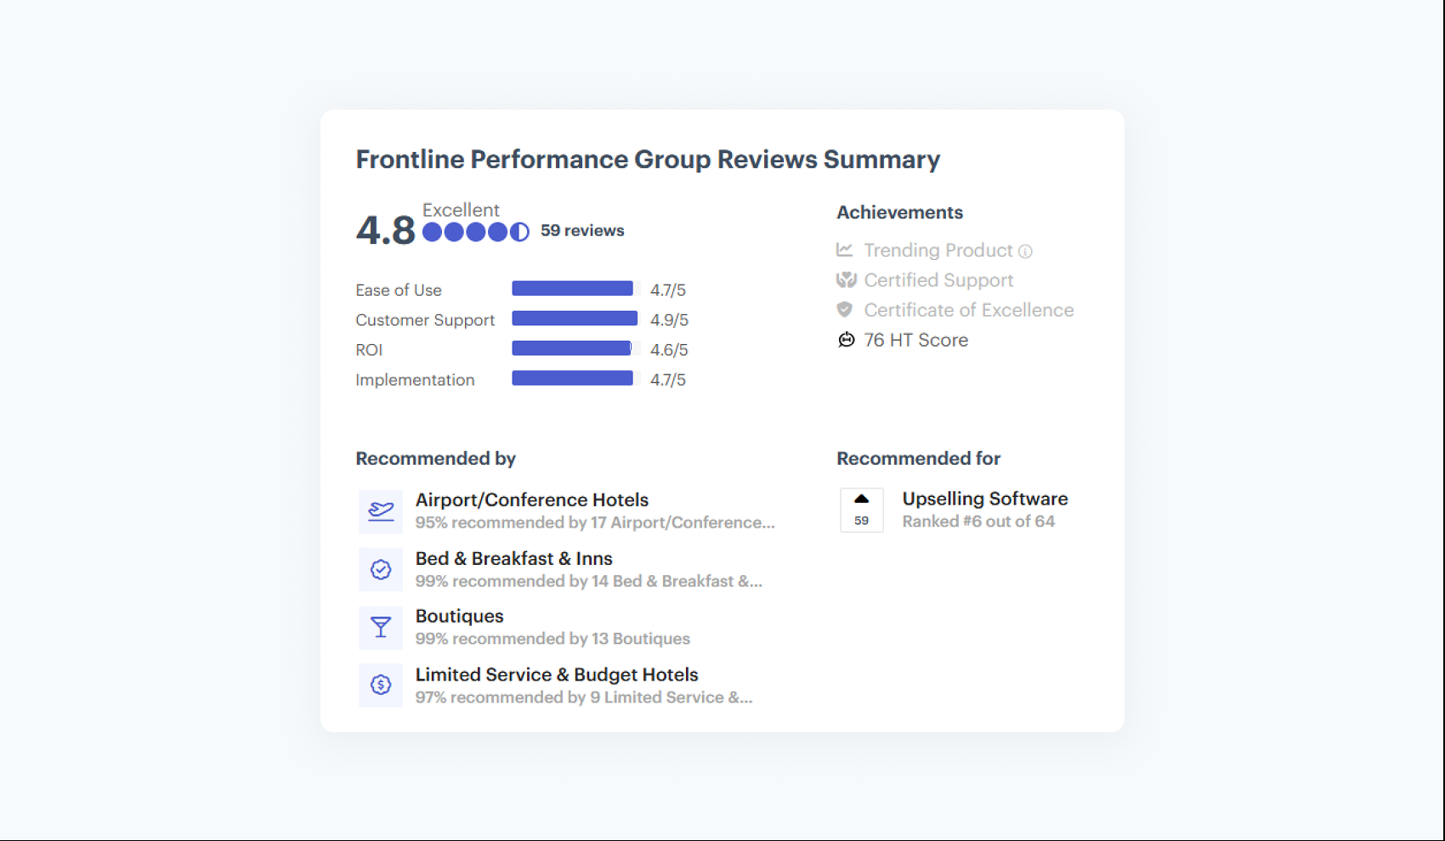Open the 59 reviews link
Viewport: 1445px width, 841px height.
(582, 230)
